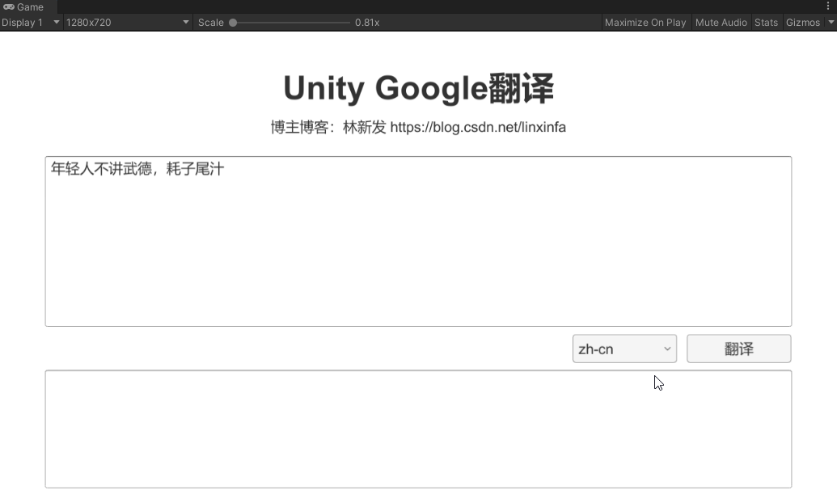Click the Game view icon

[9, 6]
